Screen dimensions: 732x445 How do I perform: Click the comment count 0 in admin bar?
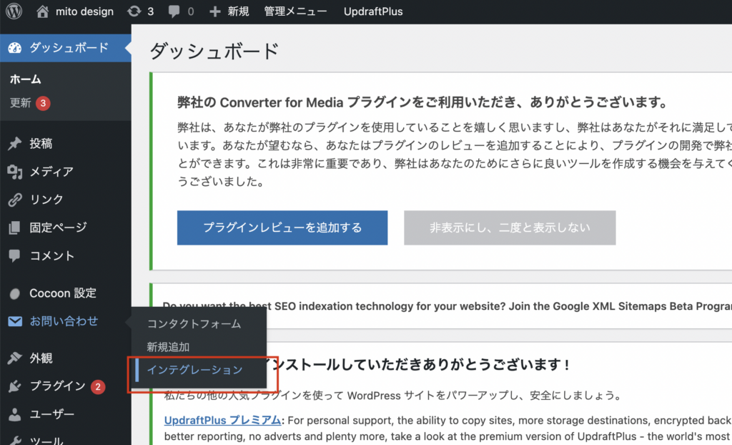coord(190,11)
